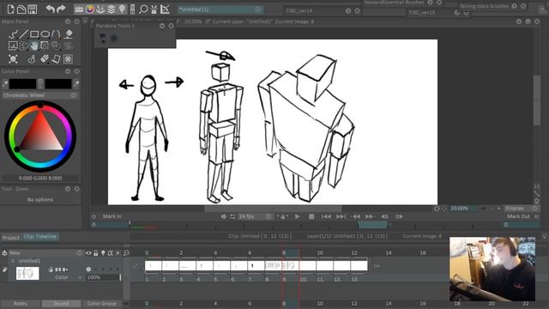549x309 pixels.
Task: Open the Notes tab at the bottom
Action: 20,303
